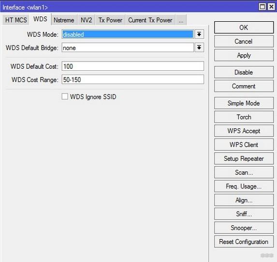Select the NV2 tab
The width and height of the screenshot is (277, 262).
(x=87, y=20)
